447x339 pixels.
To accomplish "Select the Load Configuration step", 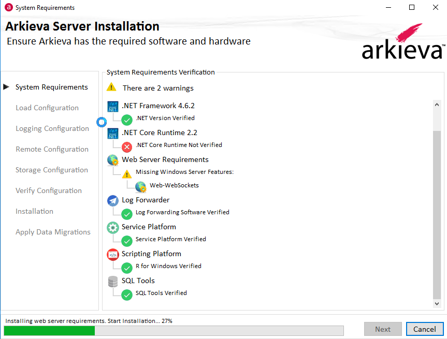I will 47,108.
